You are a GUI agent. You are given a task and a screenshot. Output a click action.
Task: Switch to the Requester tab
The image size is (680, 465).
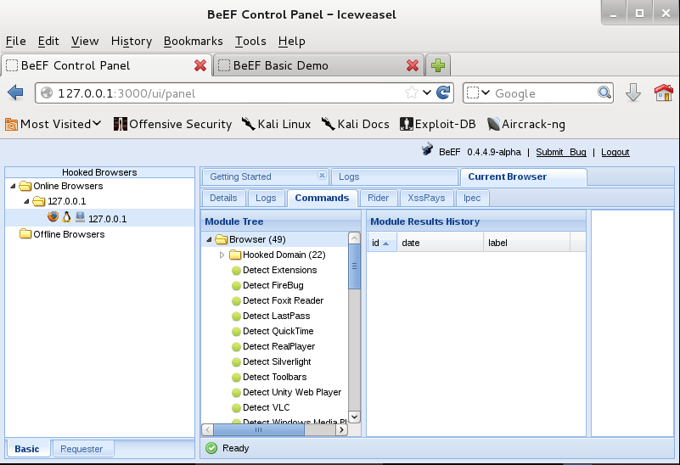81,449
